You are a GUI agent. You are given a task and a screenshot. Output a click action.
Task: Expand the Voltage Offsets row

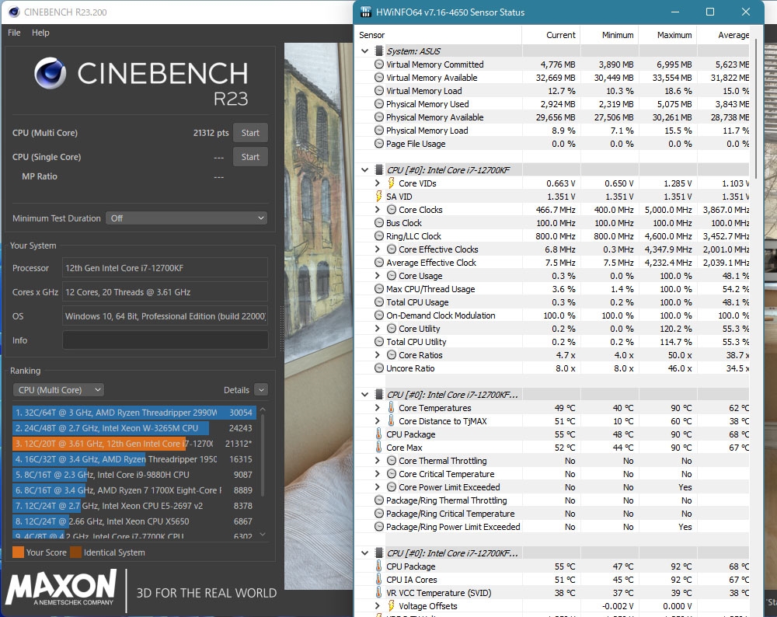(378, 605)
